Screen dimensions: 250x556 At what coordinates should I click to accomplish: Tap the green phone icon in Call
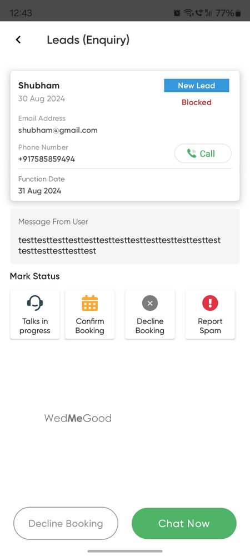192,153
